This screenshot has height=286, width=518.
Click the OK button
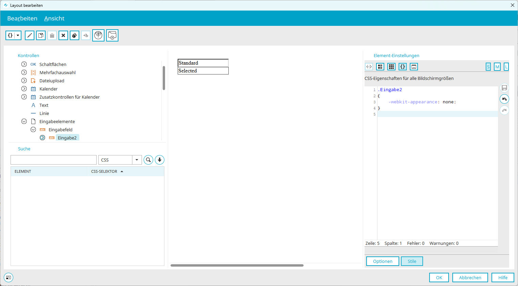coord(439,277)
